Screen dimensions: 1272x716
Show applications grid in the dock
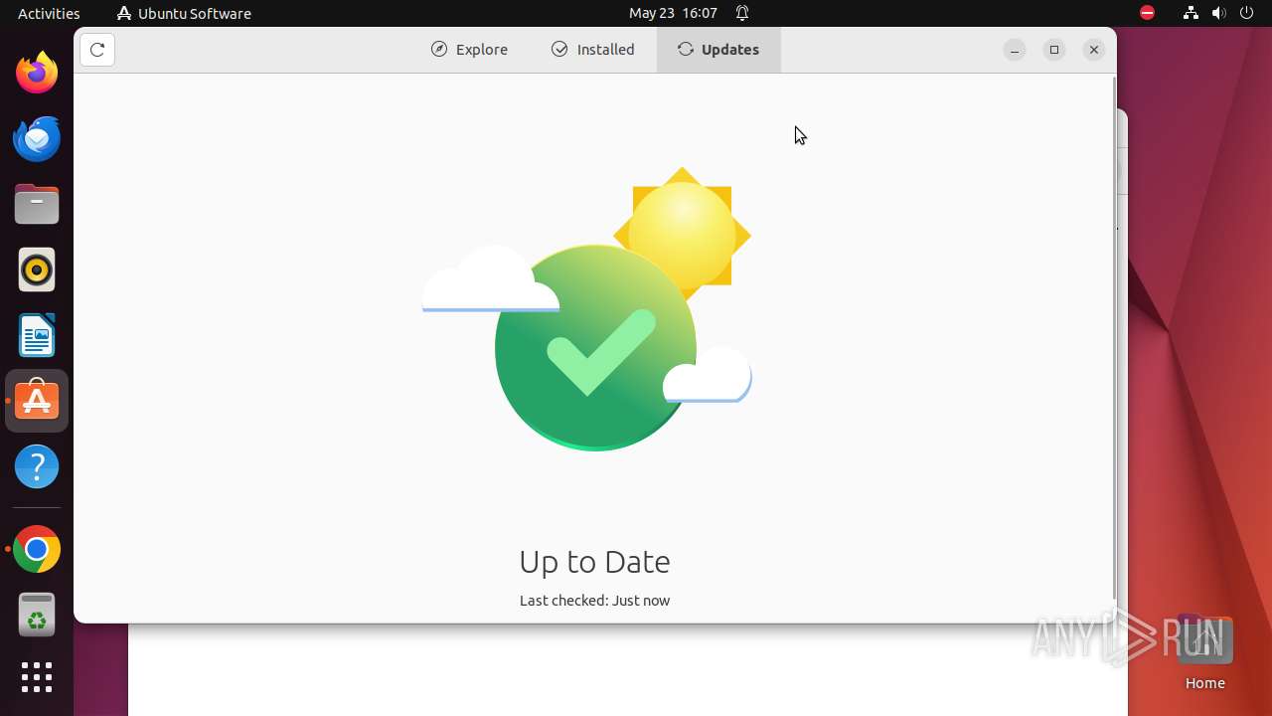pos(37,677)
